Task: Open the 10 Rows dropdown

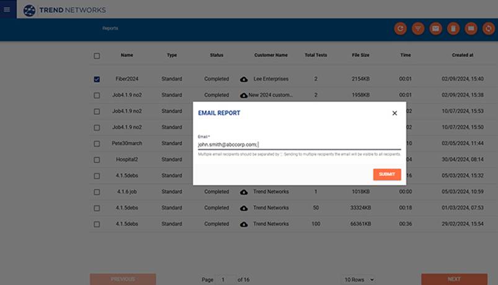Action: click(x=359, y=279)
